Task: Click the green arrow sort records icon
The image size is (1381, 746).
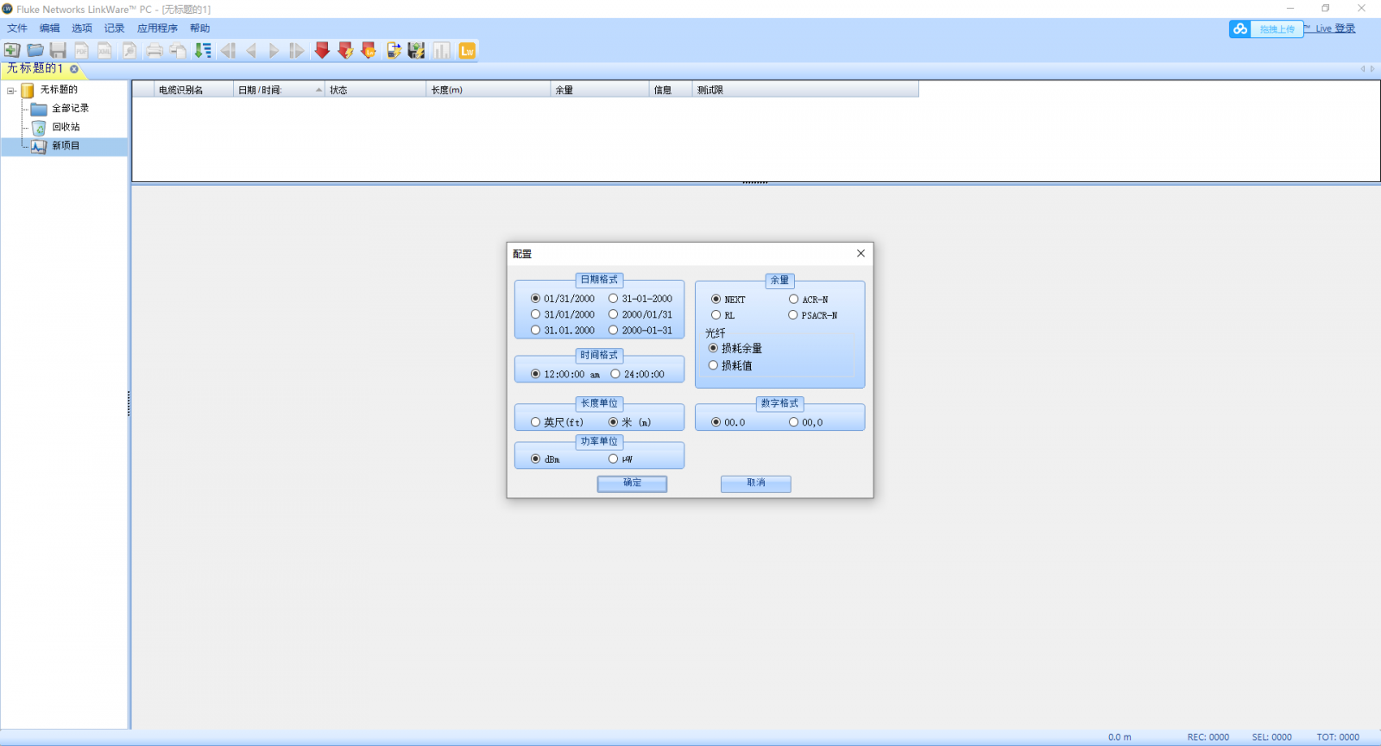Action: [x=203, y=51]
